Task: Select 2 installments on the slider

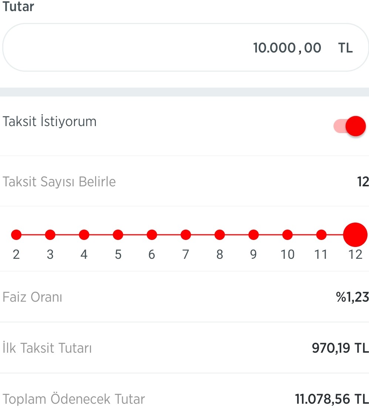Action: [16, 235]
